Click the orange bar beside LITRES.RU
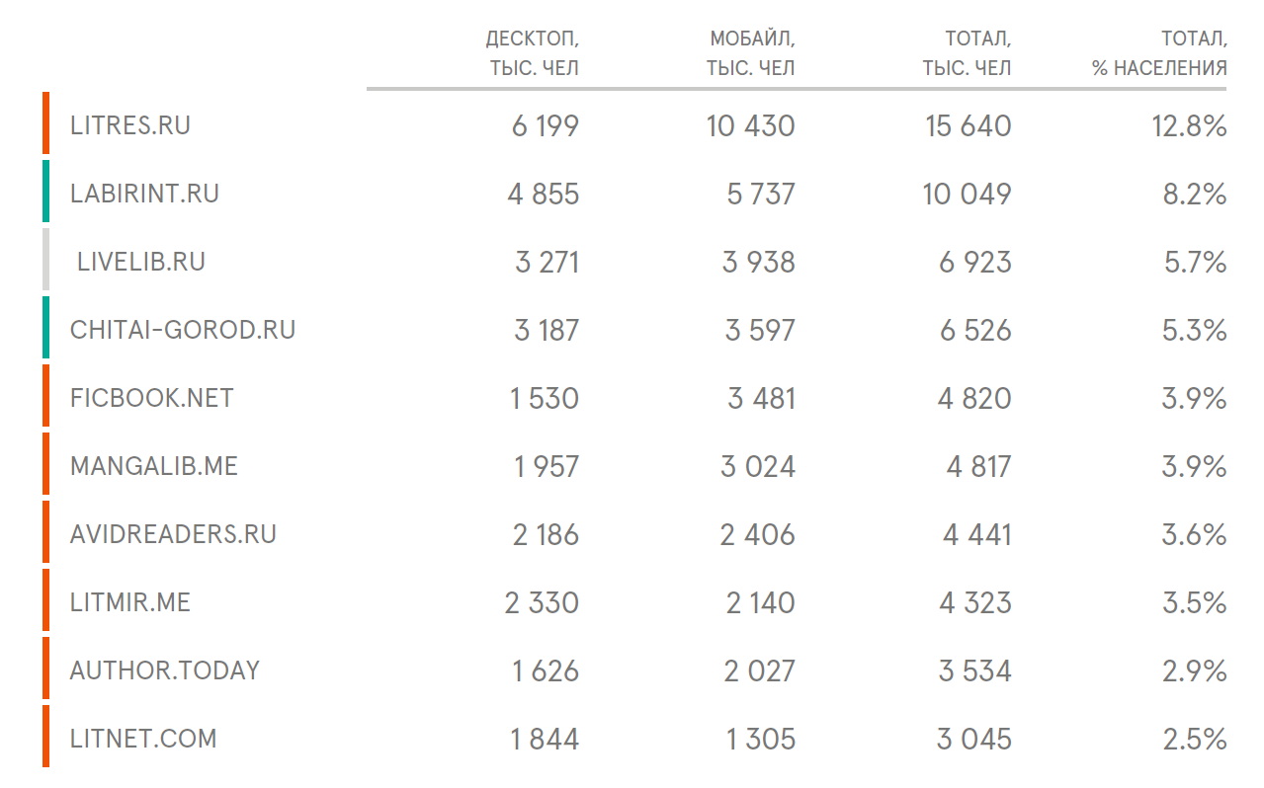The height and width of the screenshot is (788, 1264). (45, 123)
